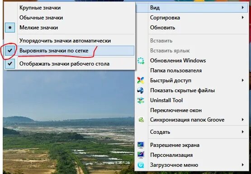This screenshot has width=251, height=174.
Task: Click the Показать скрытые файлы globe icon
Action: [x=141, y=90]
